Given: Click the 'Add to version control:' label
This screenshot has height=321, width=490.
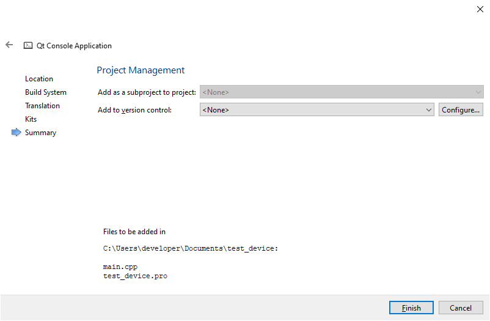Looking at the screenshot, I should 134,110.
